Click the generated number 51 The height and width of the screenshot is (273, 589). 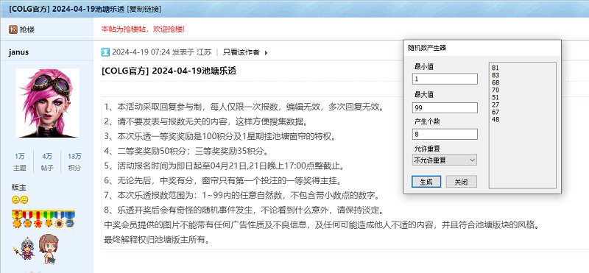tap(495, 97)
